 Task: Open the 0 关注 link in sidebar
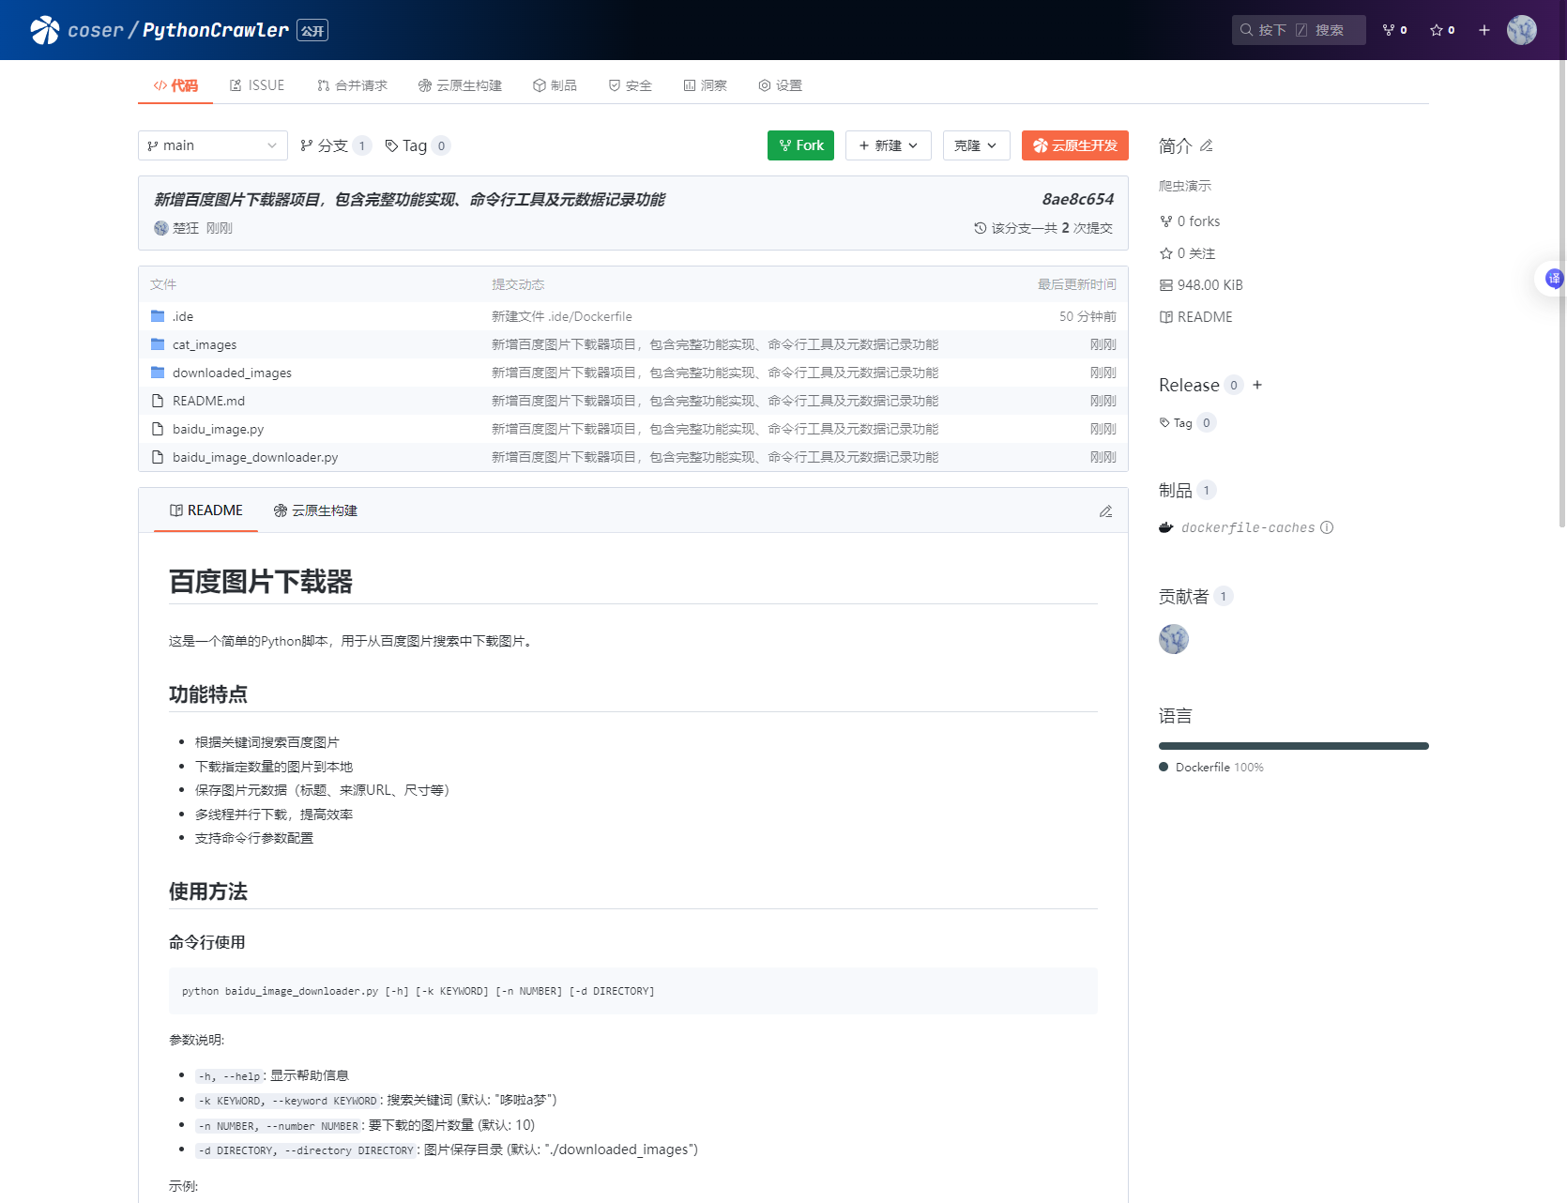tap(1187, 253)
